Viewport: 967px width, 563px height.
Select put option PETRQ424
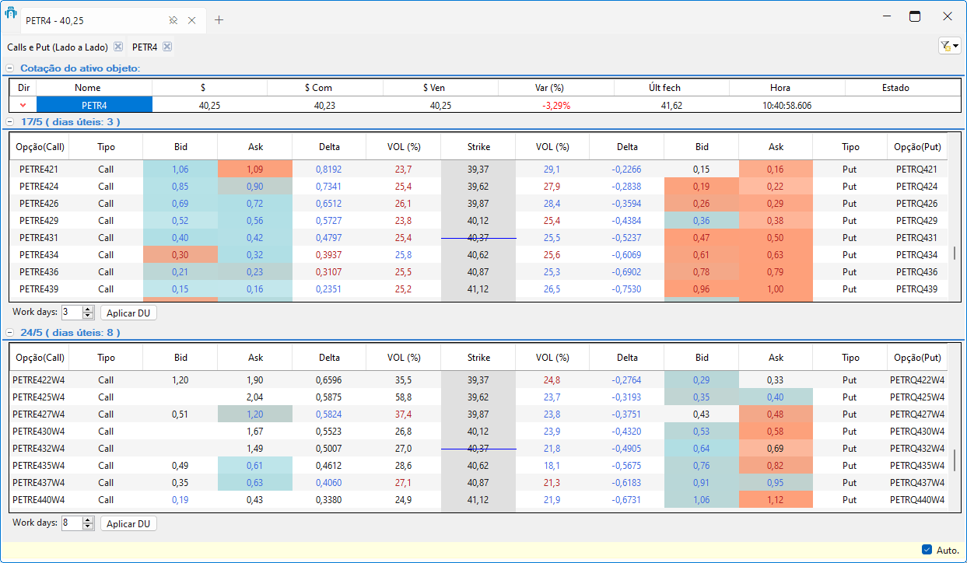click(x=916, y=187)
